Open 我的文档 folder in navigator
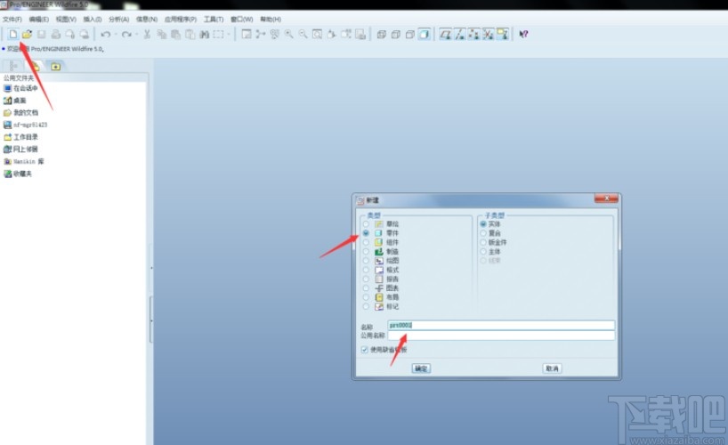Screen dimensions: 728x445 [x=20, y=112]
